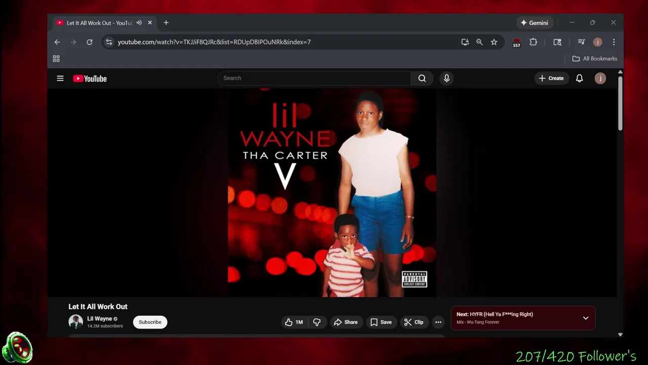Start voice search with microphone icon
This screenshot has height=365, width=648.
[447, 78]
